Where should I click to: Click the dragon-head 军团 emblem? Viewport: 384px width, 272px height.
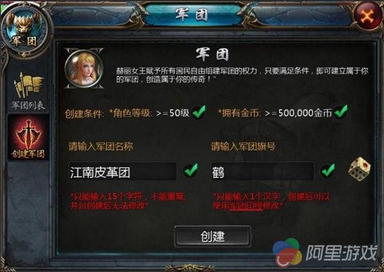pos(25,30)
